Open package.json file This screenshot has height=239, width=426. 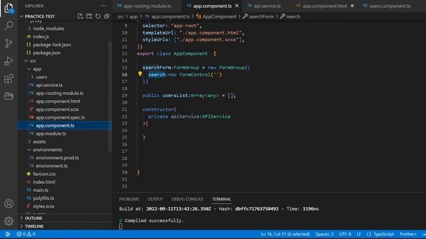47,53
